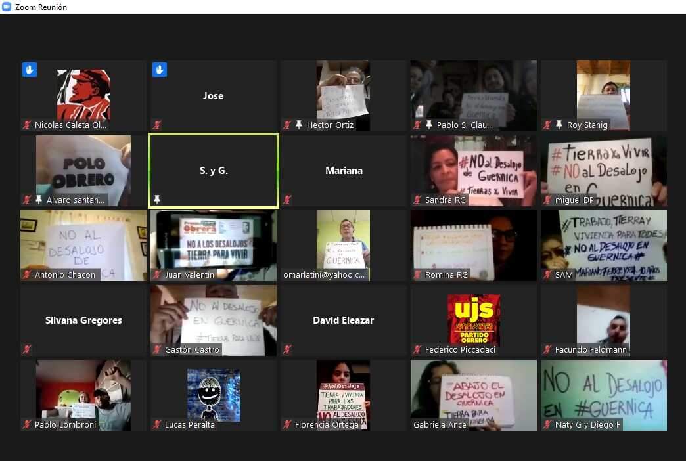Click the "Hector Ortiz" name label
The height and width of the screenshot is (461, 686).
point(330,125)
